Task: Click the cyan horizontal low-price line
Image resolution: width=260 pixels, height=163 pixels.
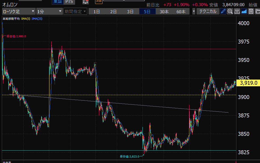Action: point(119,151)
